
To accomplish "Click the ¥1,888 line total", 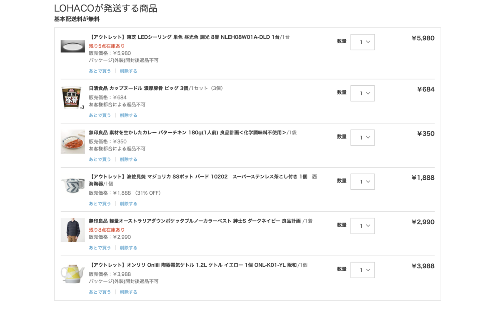I will (423, 178).
